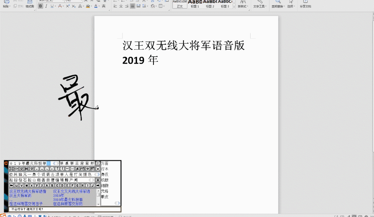Click the 学 learn button in handwriting panel

point(32,169)
